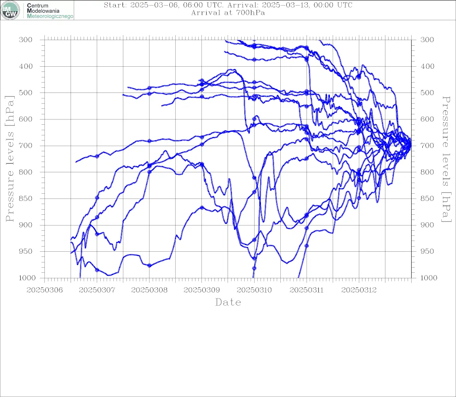Click the left-axis 300 pressure label
The width and height of the screenshot is (456, 397).
click(x=26, y=40)
